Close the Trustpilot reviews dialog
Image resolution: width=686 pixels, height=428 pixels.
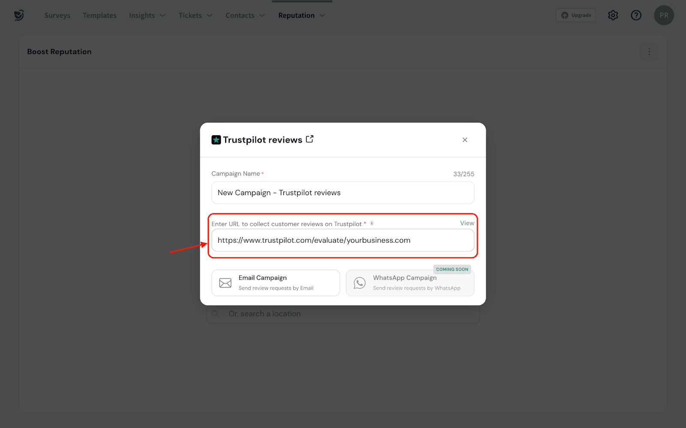pos(465,140)
